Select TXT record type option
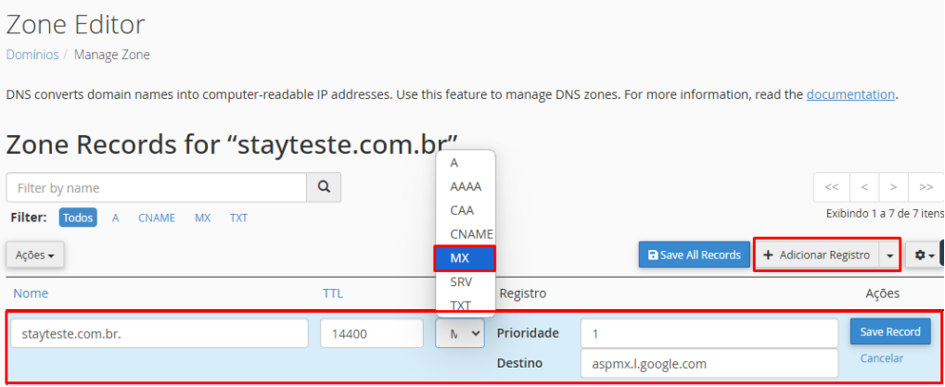 click(x=460, y=306)
